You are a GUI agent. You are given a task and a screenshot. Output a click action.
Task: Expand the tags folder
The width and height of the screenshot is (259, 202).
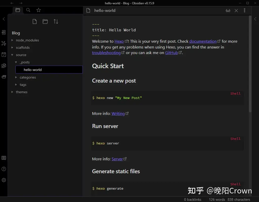point(16,85)
